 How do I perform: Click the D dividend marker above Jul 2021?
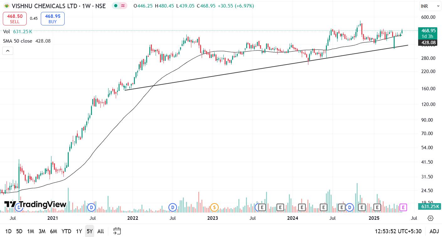click(x=91, y=207)
